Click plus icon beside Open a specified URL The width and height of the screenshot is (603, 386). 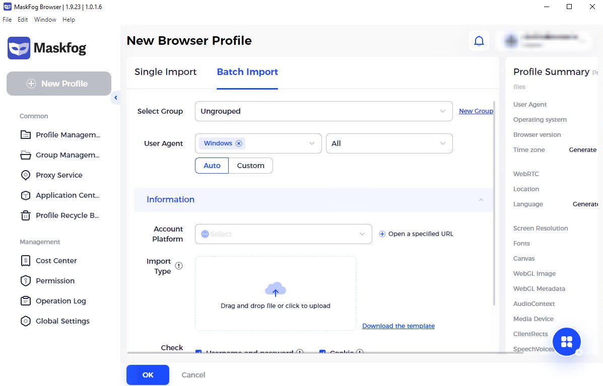click(x=382, y=234)
